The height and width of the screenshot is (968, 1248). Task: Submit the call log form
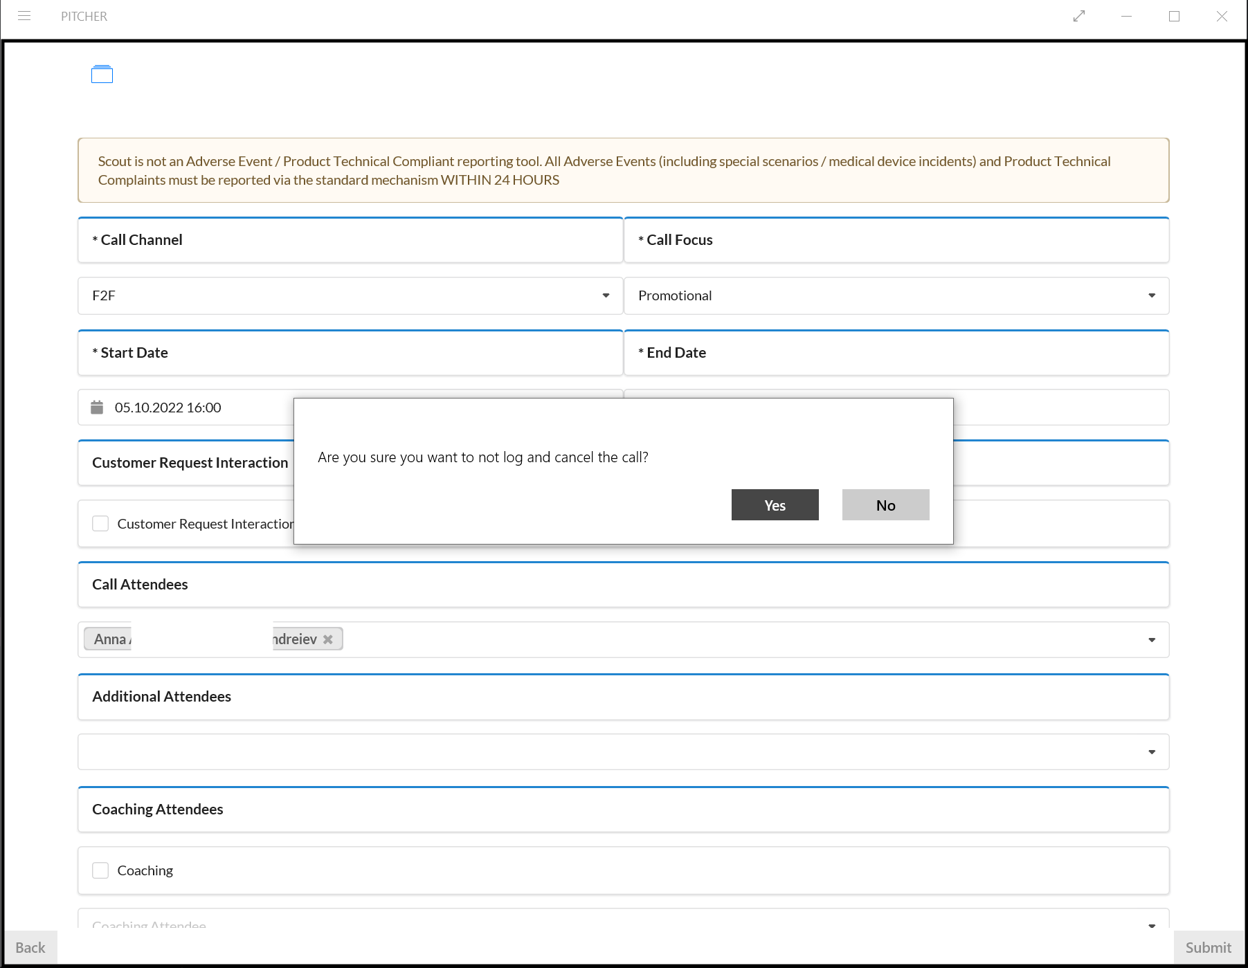1208,947
